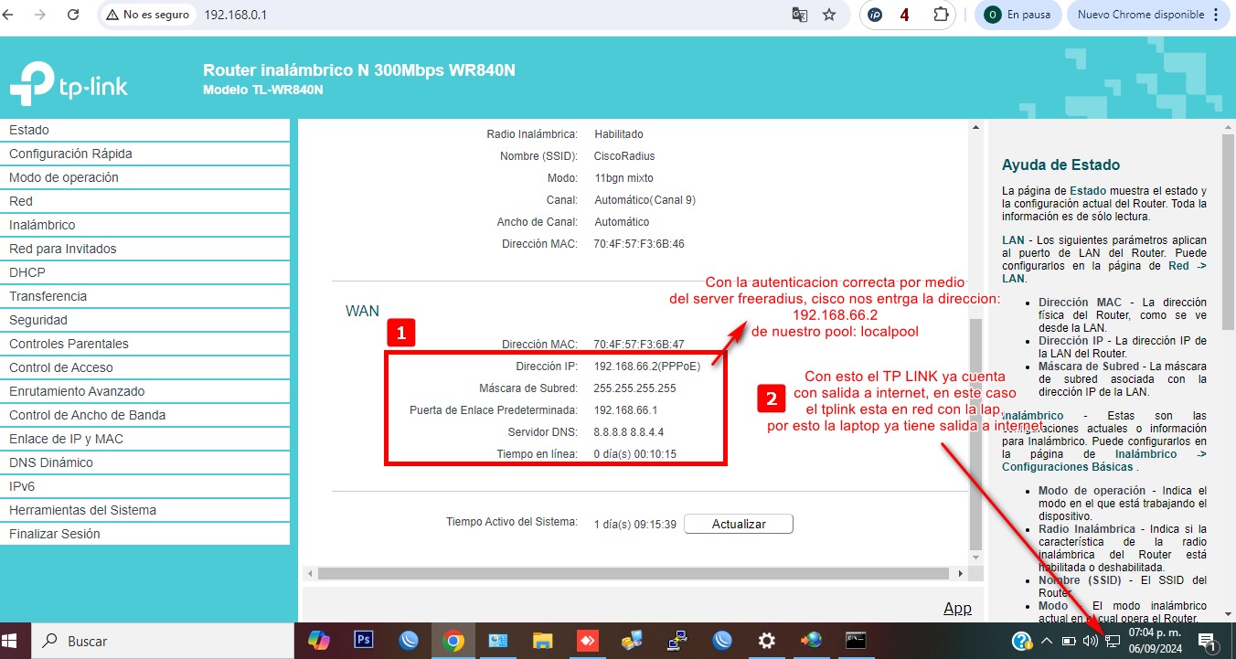Reload the page with the refresh icon

click(73, 15)
